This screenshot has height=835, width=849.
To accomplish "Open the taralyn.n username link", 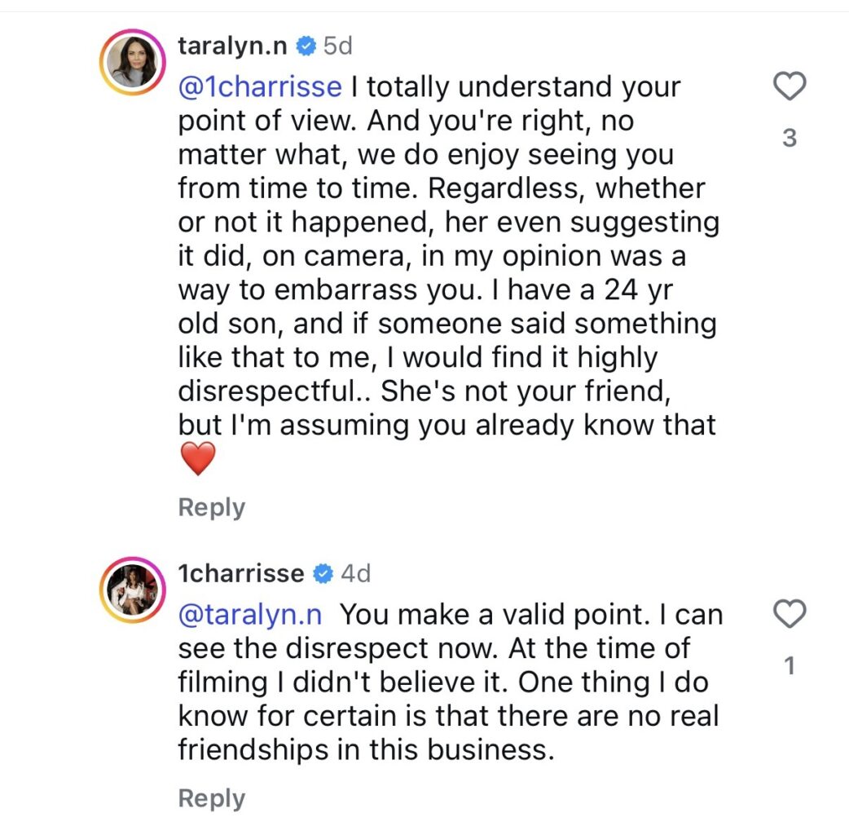I will click(x=231, y=46).
